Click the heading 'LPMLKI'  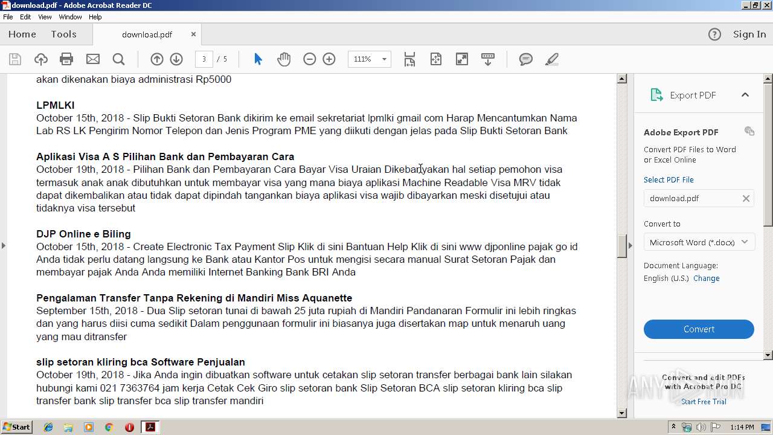tap(56, 105)
